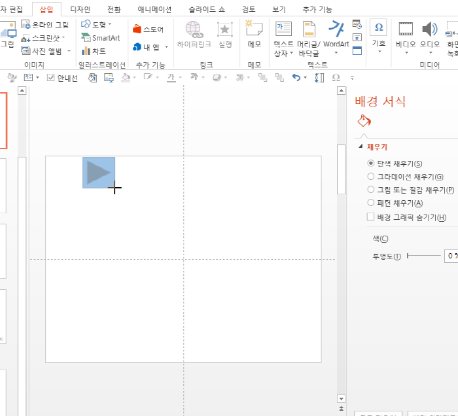Click the paint bucket fill icon in pane
Viewport: 458px width, 416px height.
point(364,121)
